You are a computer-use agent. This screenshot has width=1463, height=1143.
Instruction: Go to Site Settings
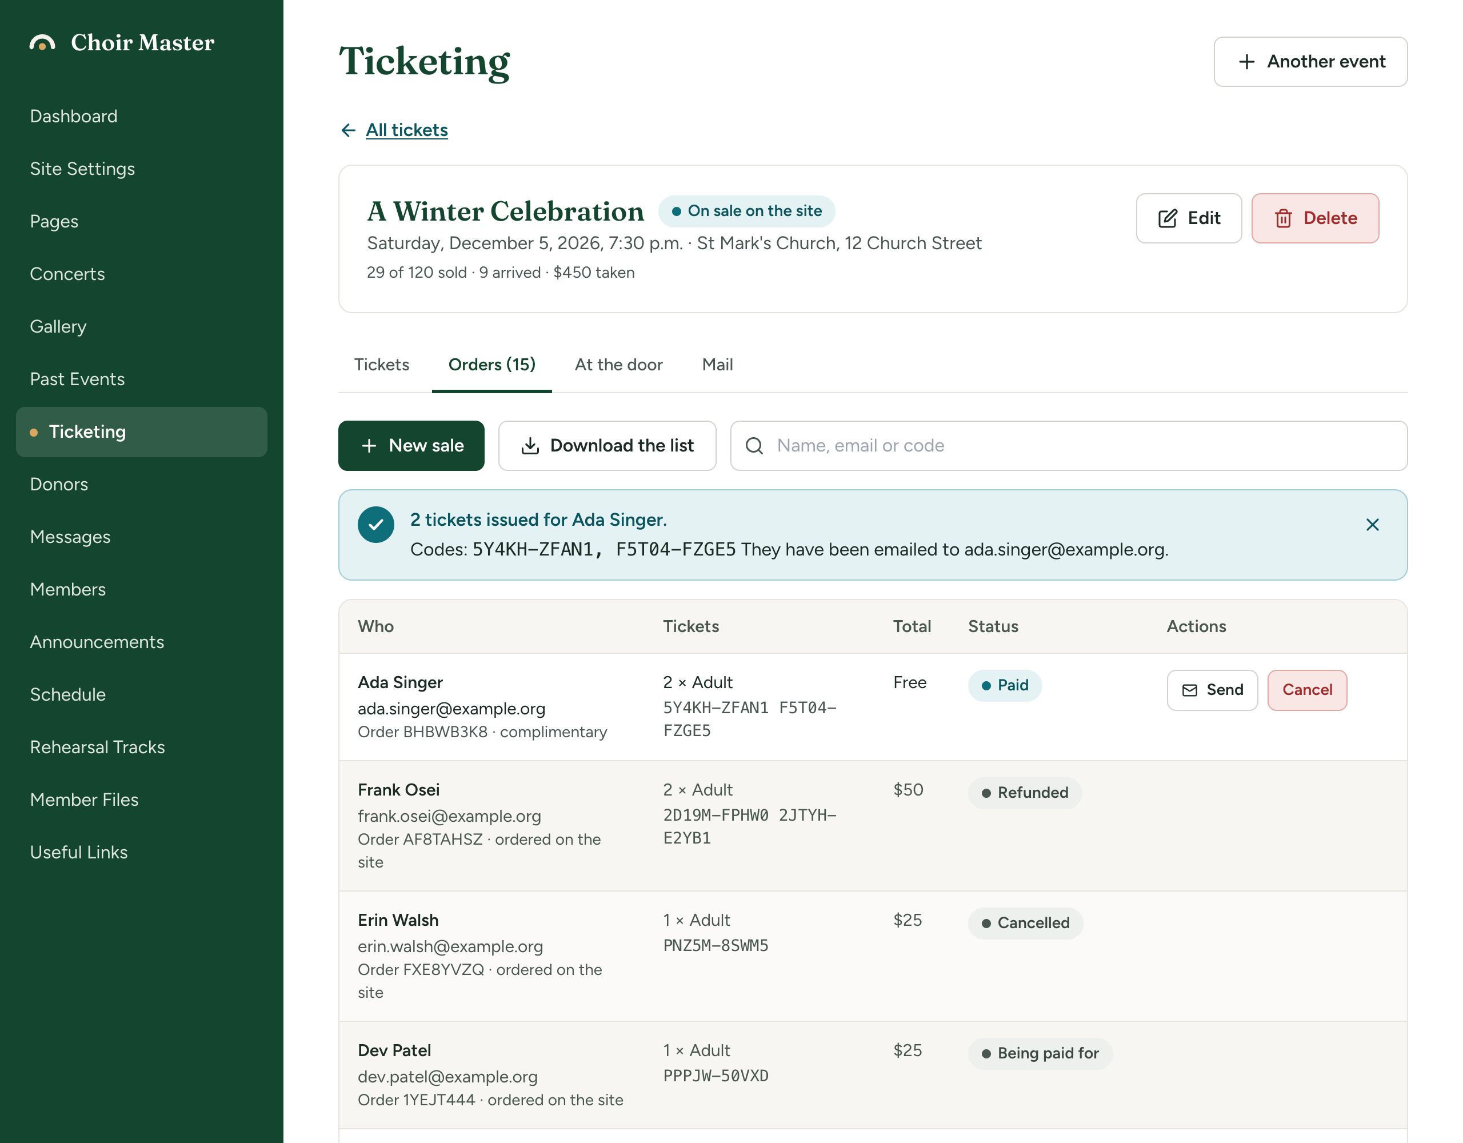coord(82,169)
